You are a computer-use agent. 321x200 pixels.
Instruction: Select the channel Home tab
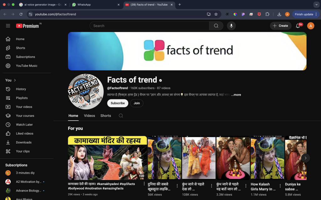click(x=73, y=116)
